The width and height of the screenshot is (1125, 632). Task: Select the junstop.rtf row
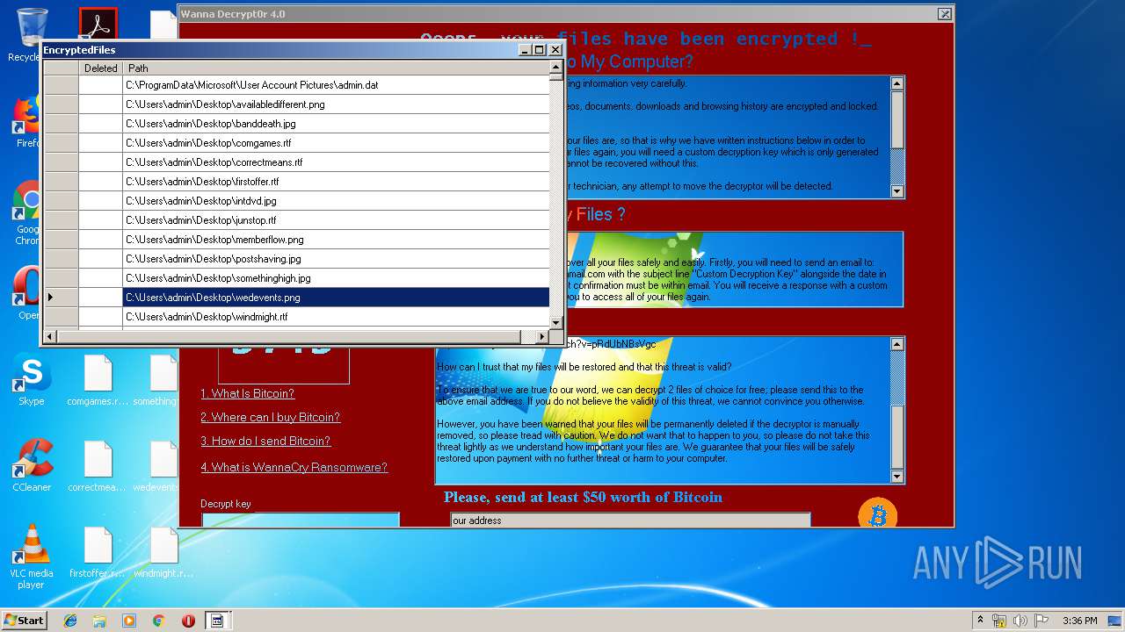point(336,220)
